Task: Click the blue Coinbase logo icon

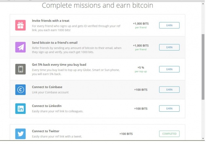Action: (x=20, y=90)
